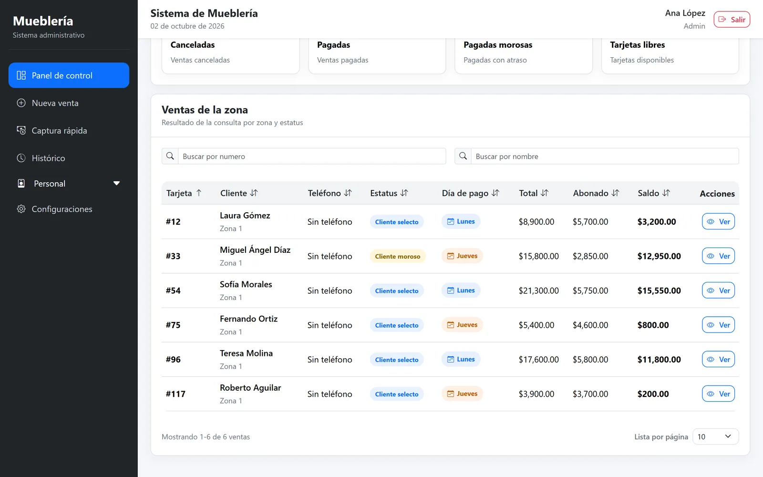763x477 pixels.
Task: Click the Lunes badge for Laura Gómez
Action: point(461,221)
